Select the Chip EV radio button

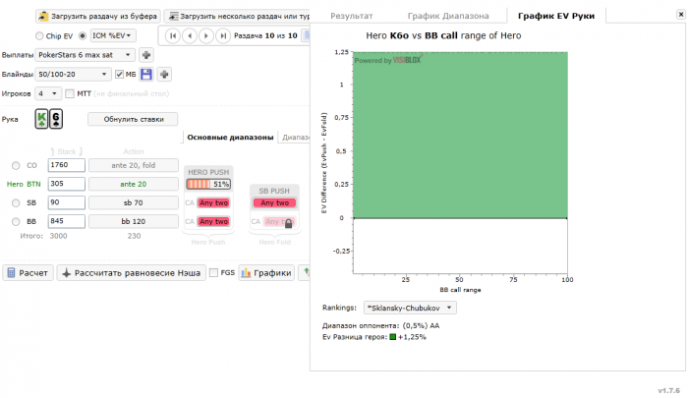click(39, 36)
